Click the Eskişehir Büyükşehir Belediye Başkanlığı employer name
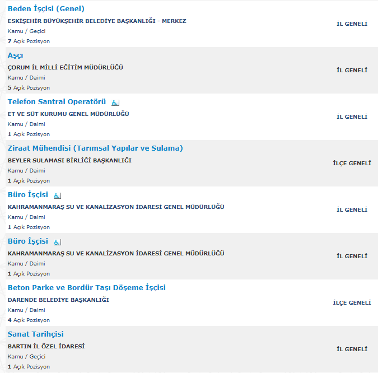378x373 pixels. (97, 21)
